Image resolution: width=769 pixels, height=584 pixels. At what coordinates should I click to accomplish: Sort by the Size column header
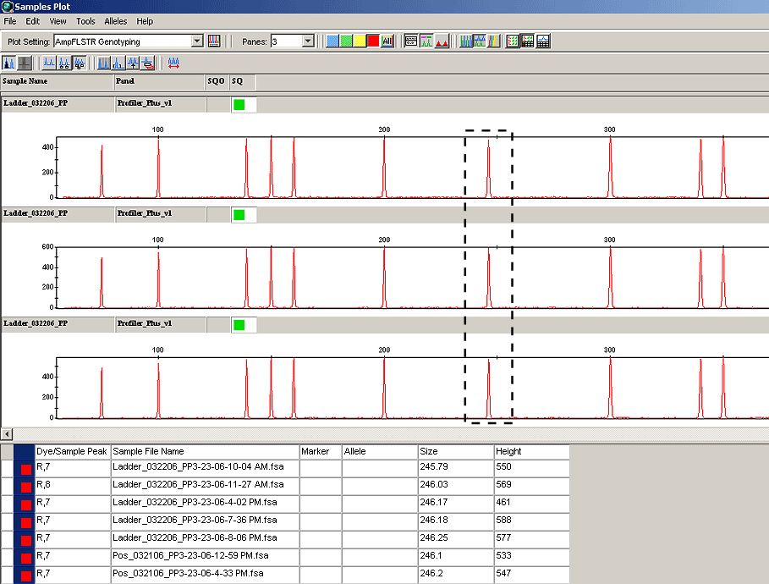coord(456,451)
